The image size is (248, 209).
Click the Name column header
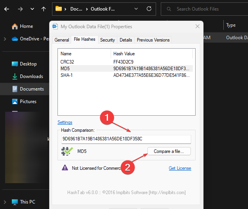[x=84, y=54]
